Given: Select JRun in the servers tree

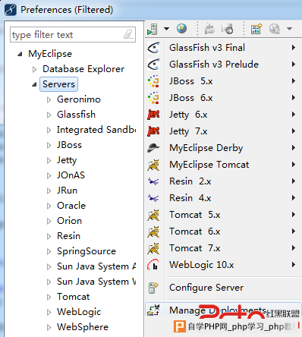Looking at the screenshot, I should (x=67, y=191).
